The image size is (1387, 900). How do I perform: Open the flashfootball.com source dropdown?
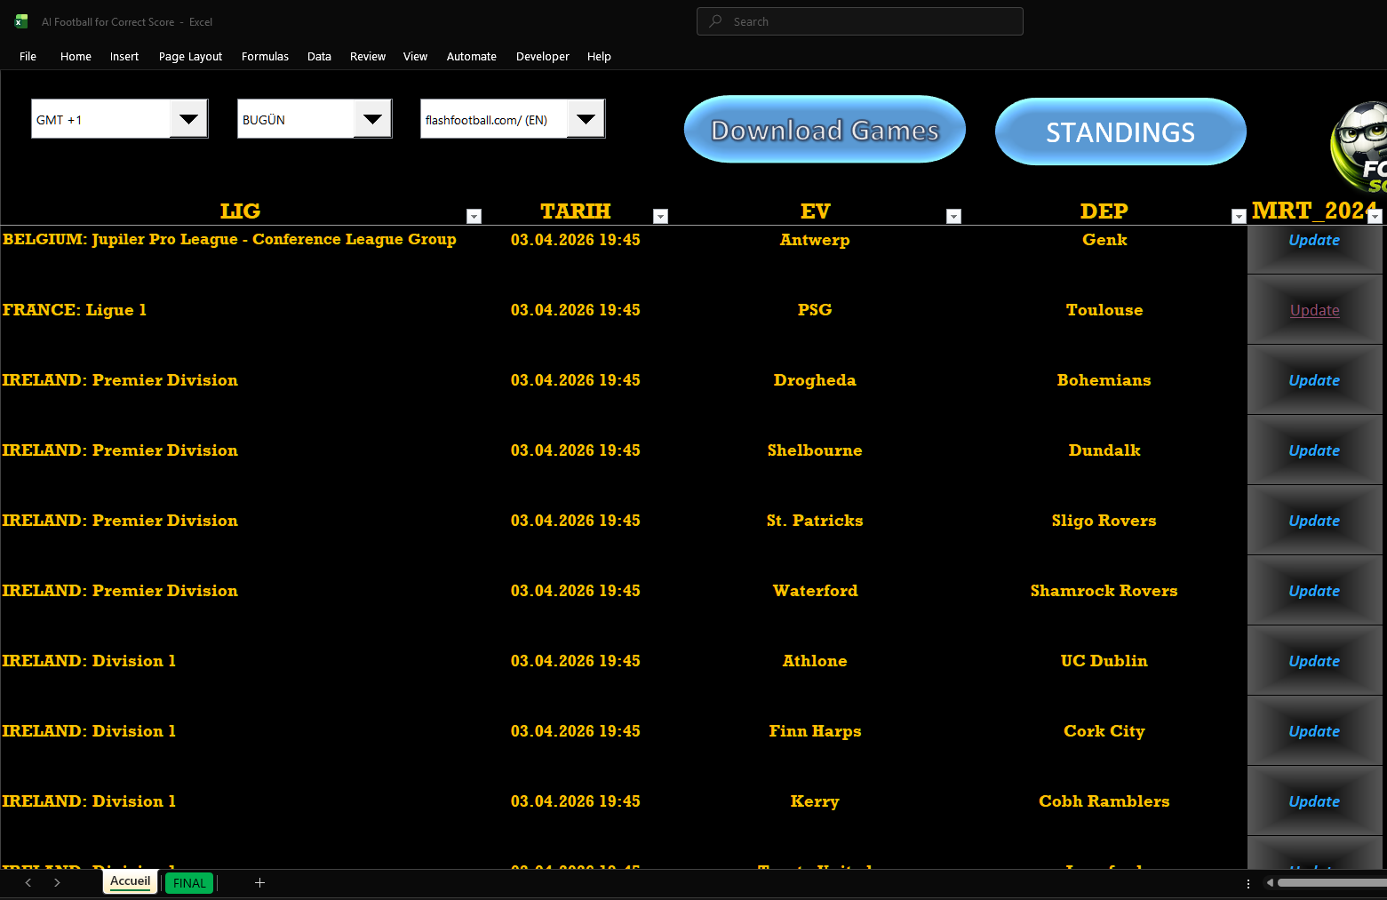click(x=586, y=119)
